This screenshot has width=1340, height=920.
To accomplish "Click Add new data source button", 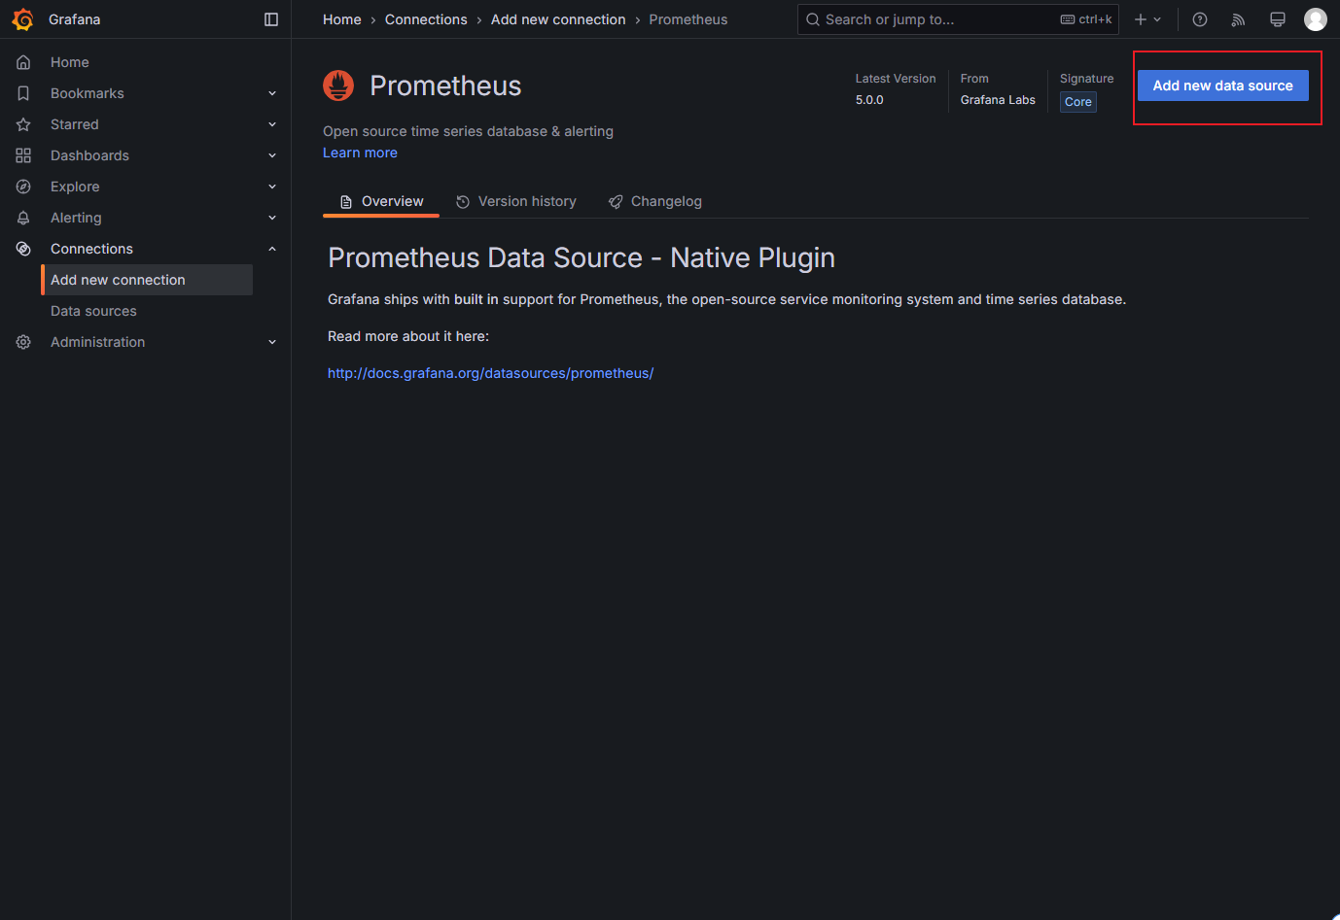I will (1222, 85).
